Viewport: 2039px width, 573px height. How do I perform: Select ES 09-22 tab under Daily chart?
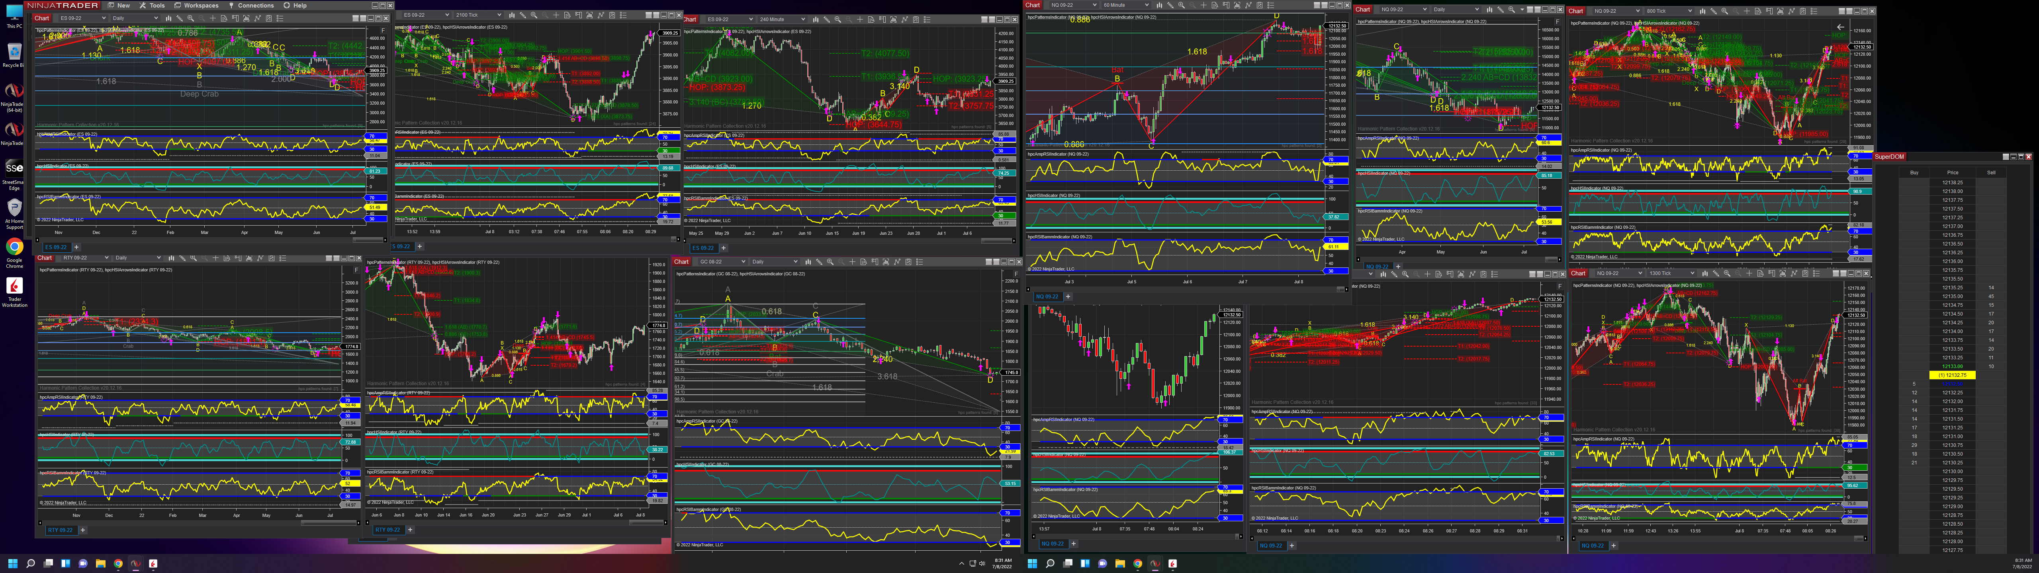(x=55, y=247)
